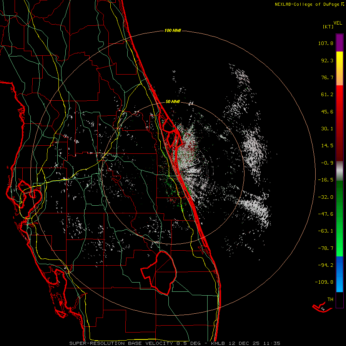Click the 100 NMI range ring label
Viewport: 346px width, 346px height.
(173, 30)
